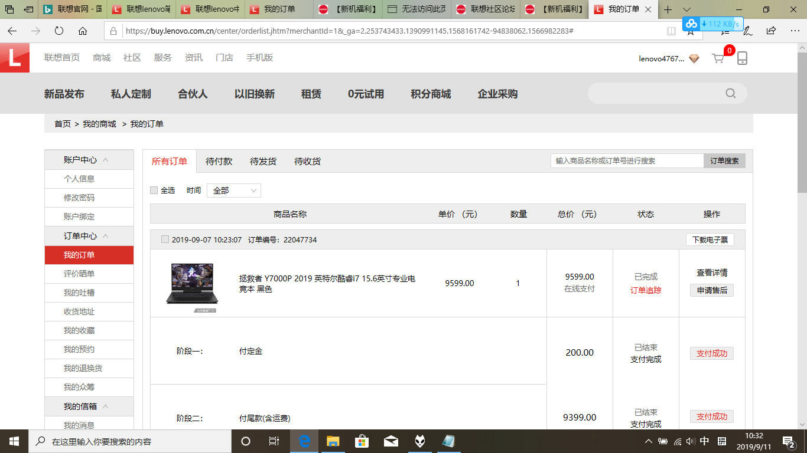
Task: Click the mobile phone icon in header
Action: point(743,58)
